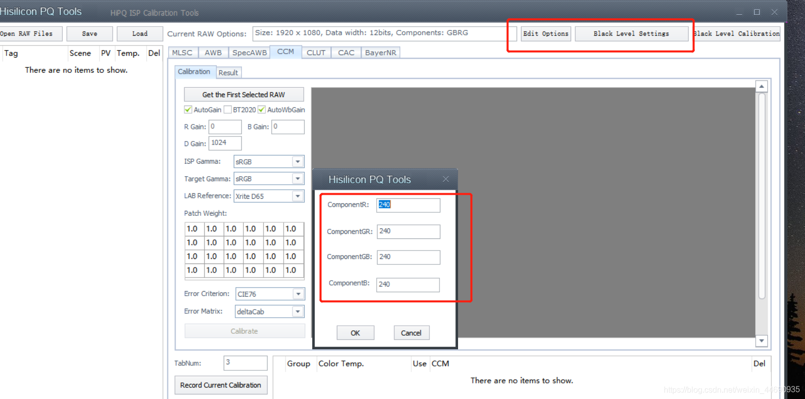The width and height of the screenshot is (805, 399).
Task: Toggle the AutoGain checkbox
Action: pos(188,109)
